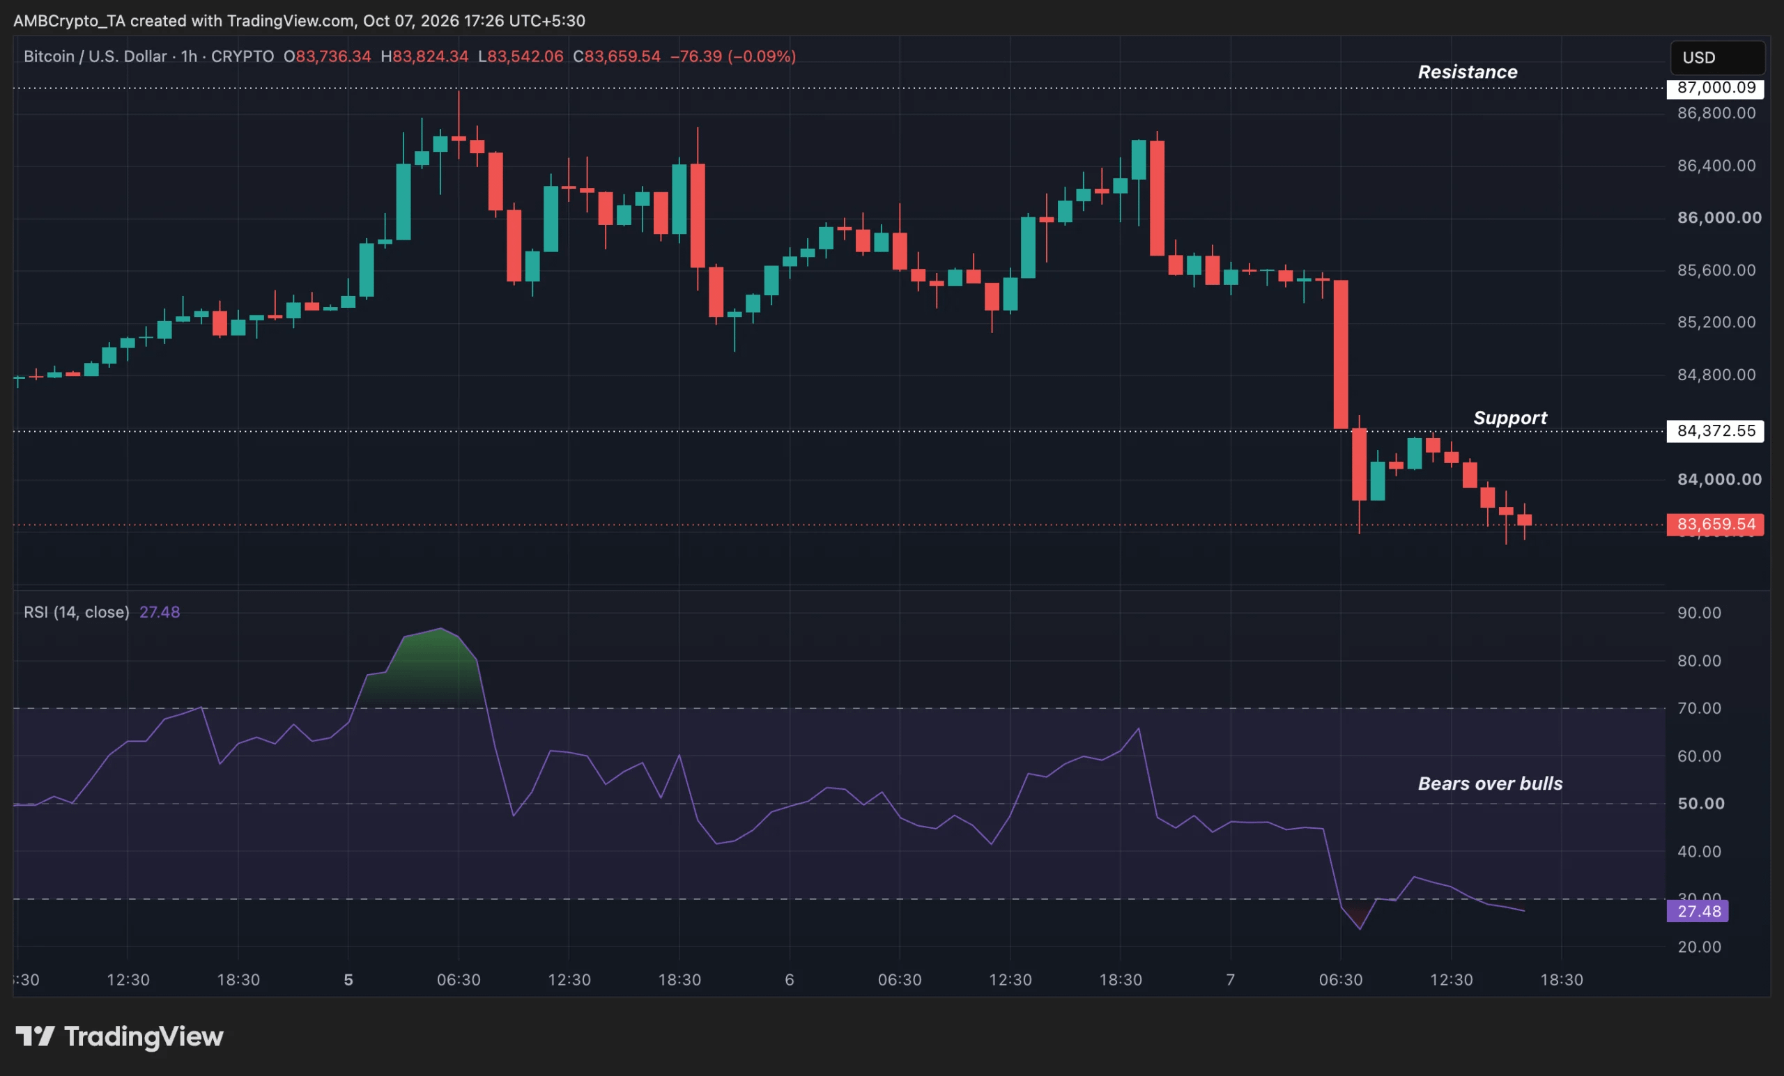
Task: Click the change value −76.39 (−0.09%)
Action: point(732,56)
